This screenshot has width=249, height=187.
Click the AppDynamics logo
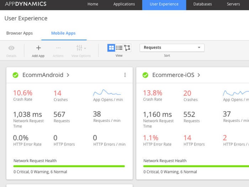26,4
